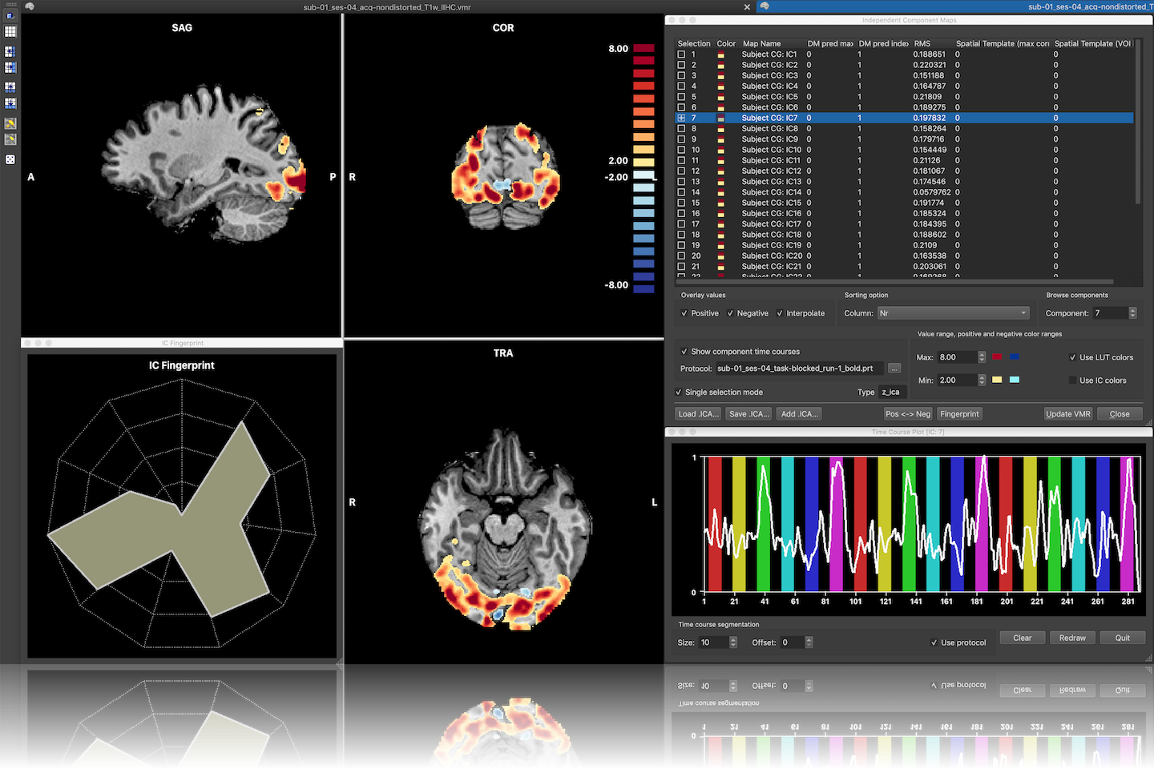The width and height of the screenshot is (1154, 769).
Task: Click the grid icon with left arrow
Action: pyautogui.click(x=10, y=51)
